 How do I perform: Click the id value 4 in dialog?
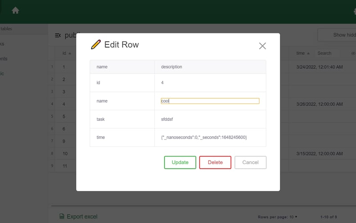click(x=162, y=83)
